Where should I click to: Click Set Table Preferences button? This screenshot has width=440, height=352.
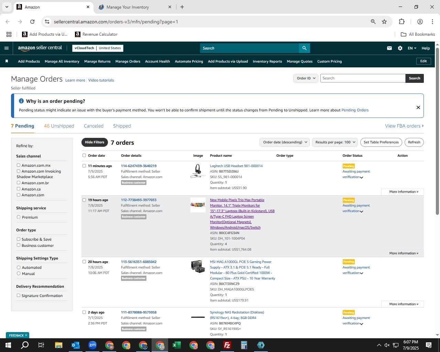(381, 142)
